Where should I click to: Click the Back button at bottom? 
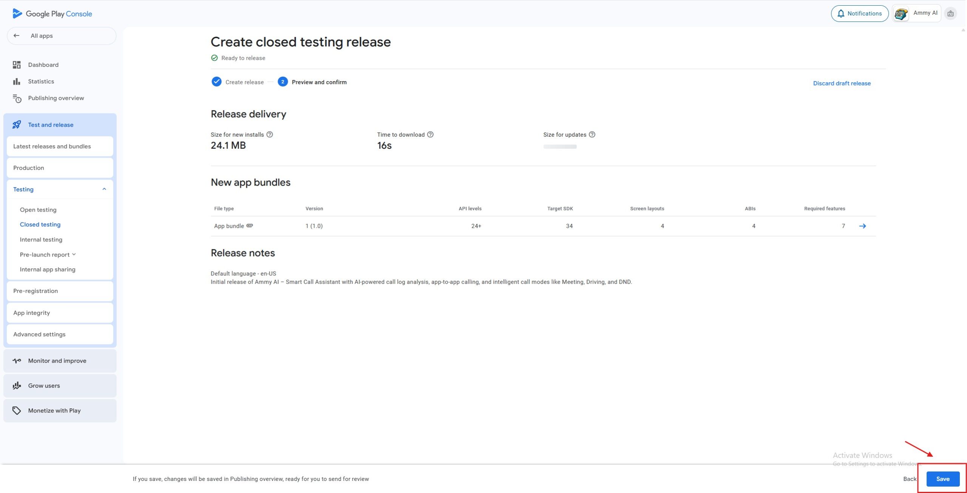[909, 479]
